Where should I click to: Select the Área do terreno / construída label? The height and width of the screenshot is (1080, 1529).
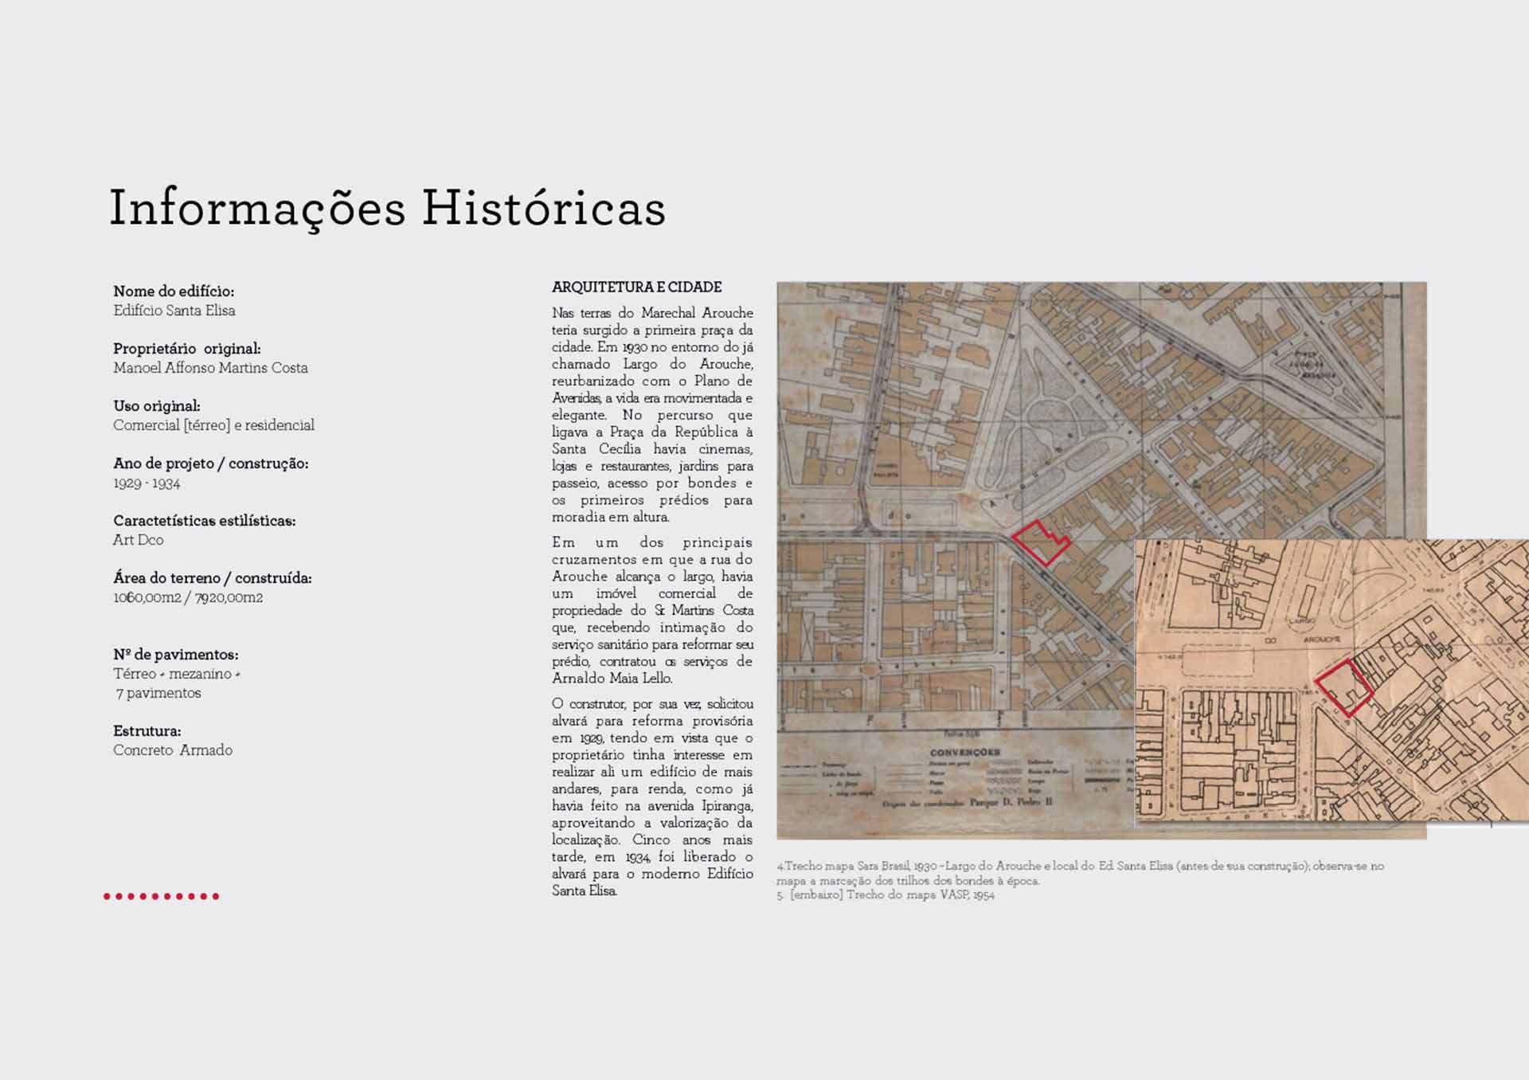(213, 578)
